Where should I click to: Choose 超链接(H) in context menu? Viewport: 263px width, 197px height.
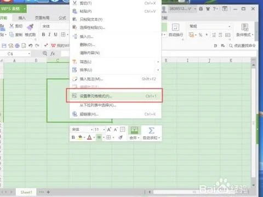(x=116, y=114)
